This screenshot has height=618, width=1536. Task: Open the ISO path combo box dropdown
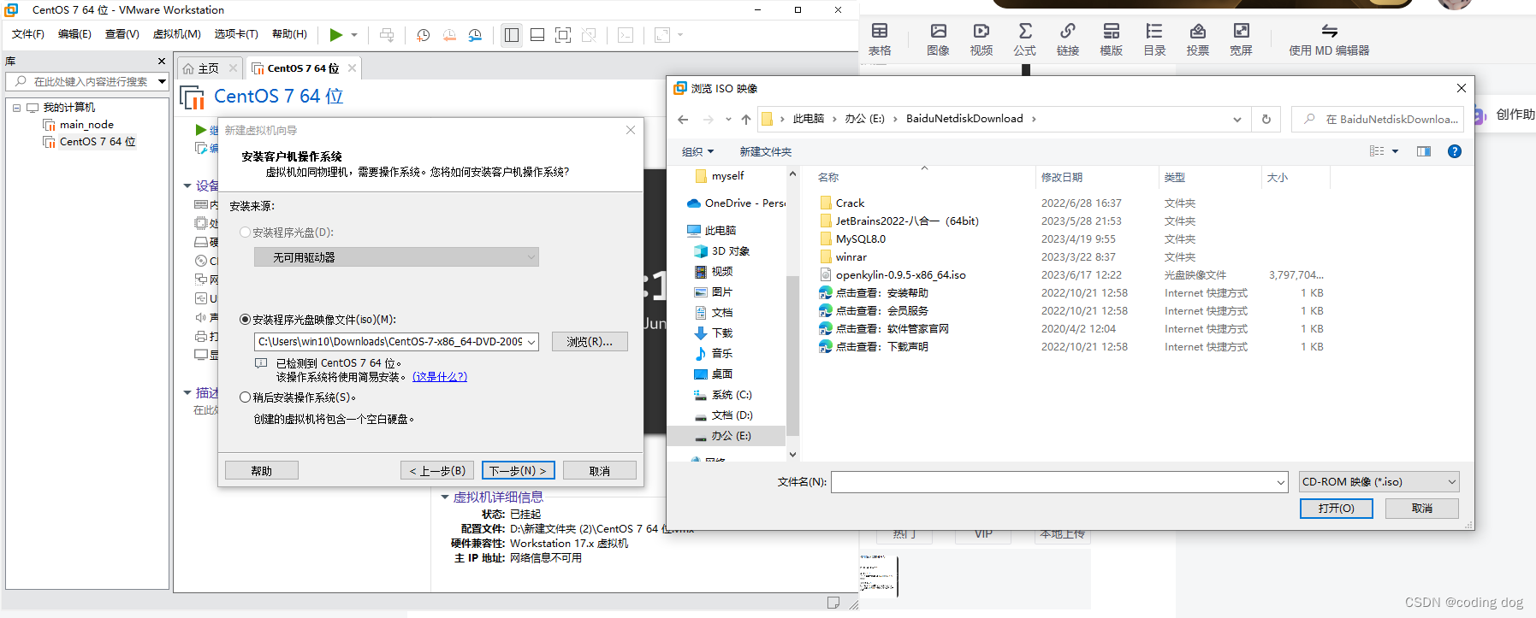pyautogui.click(x=531, y=342)
